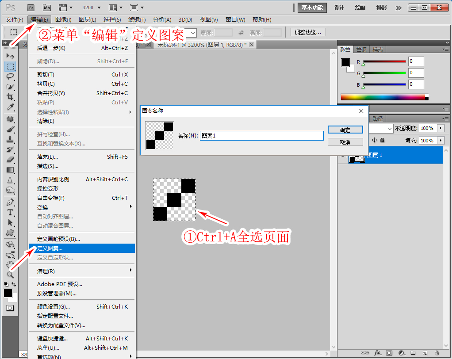Screen dimensions: 452x359
Task: Add a layer mask to the layer
Action: [389, 353]
